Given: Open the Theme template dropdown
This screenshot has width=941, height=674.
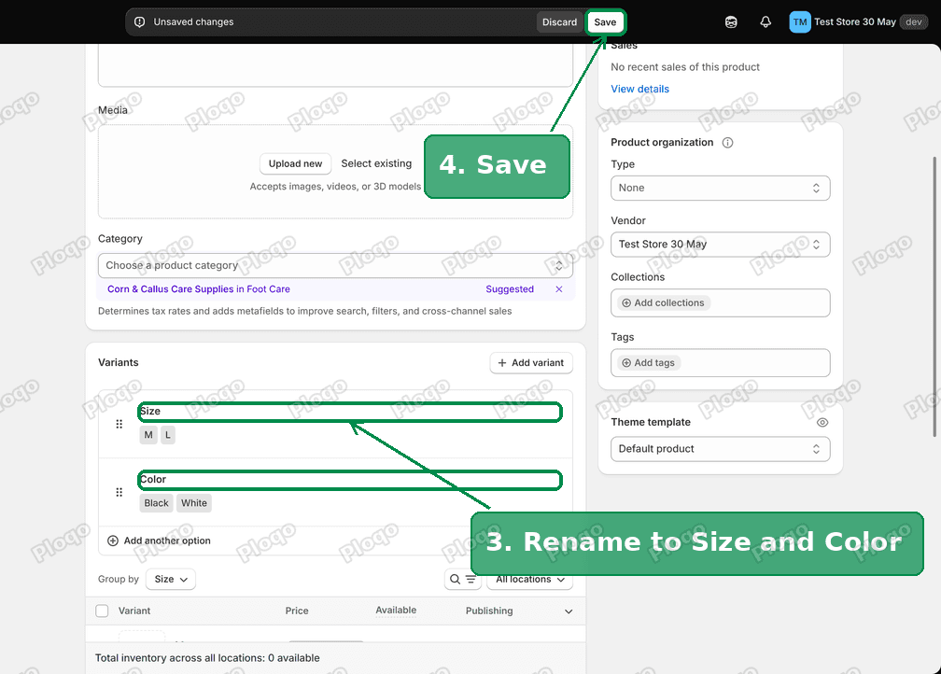Looking at the screenshot, I should pyautogui.click(x=720, y=449).
